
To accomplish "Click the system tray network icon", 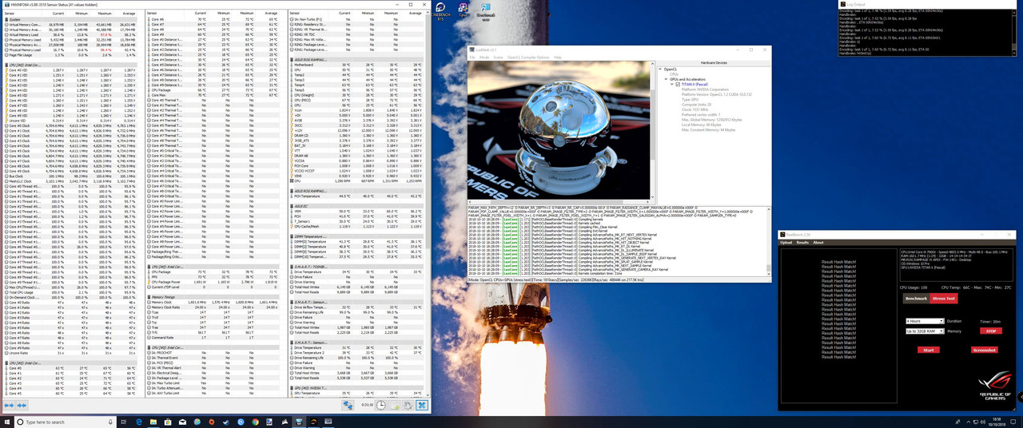I will pyautogui.click(x=976, y=422).
